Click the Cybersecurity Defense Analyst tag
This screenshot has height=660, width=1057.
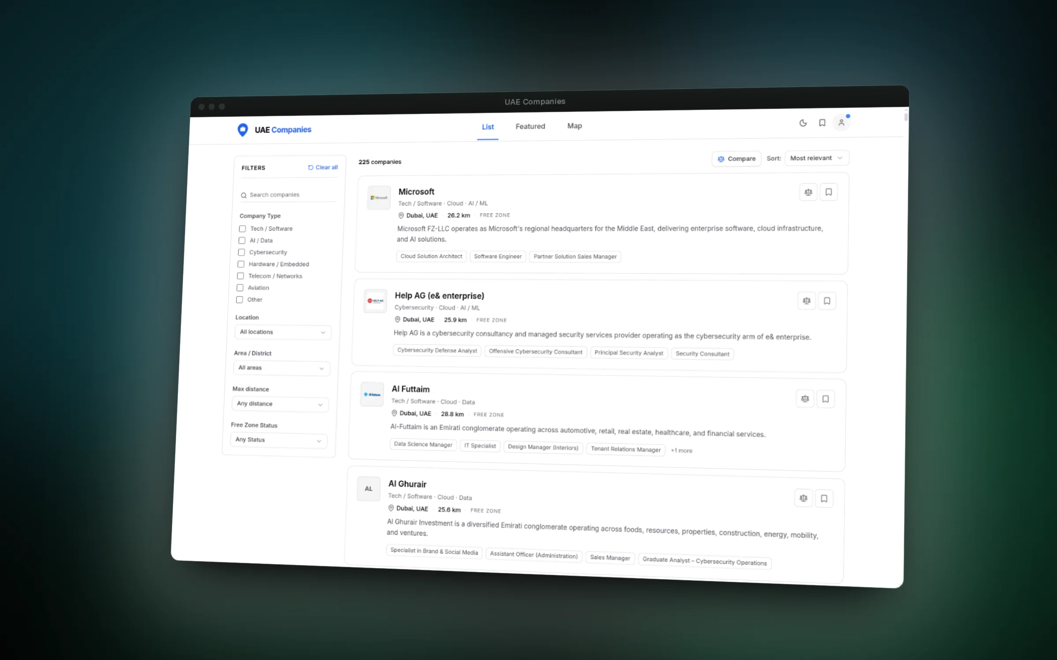(437, 351)
